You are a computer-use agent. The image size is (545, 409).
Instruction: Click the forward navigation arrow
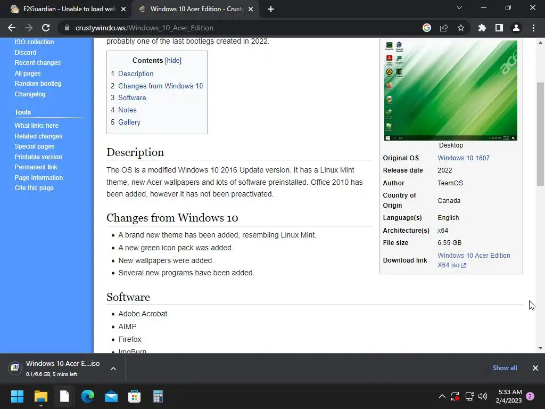pos(29,28)
